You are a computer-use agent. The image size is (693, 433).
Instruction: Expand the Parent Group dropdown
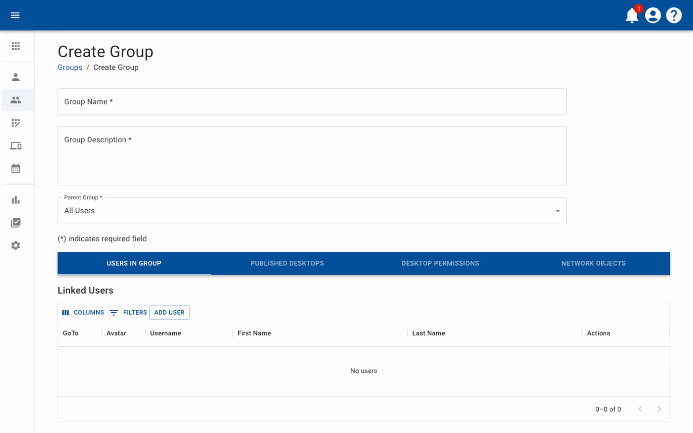(x=557, y=211)
